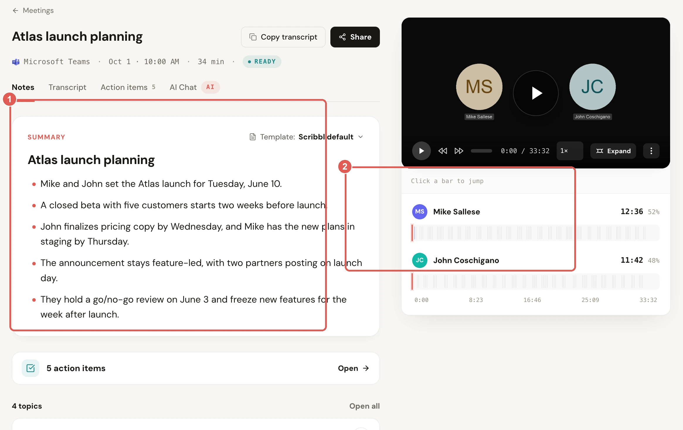Click John Coschigano's green JC avatar
Image resolution: width=683 pixels, height=430 pixels.
pos(420,260)
